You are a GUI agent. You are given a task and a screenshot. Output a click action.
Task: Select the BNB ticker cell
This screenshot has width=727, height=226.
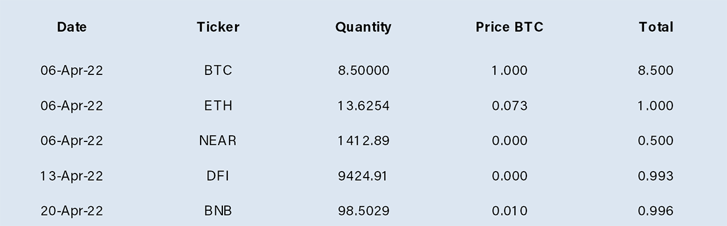point(218,211)
